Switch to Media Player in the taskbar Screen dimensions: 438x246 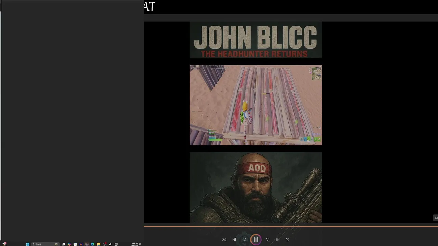[87, 244]
